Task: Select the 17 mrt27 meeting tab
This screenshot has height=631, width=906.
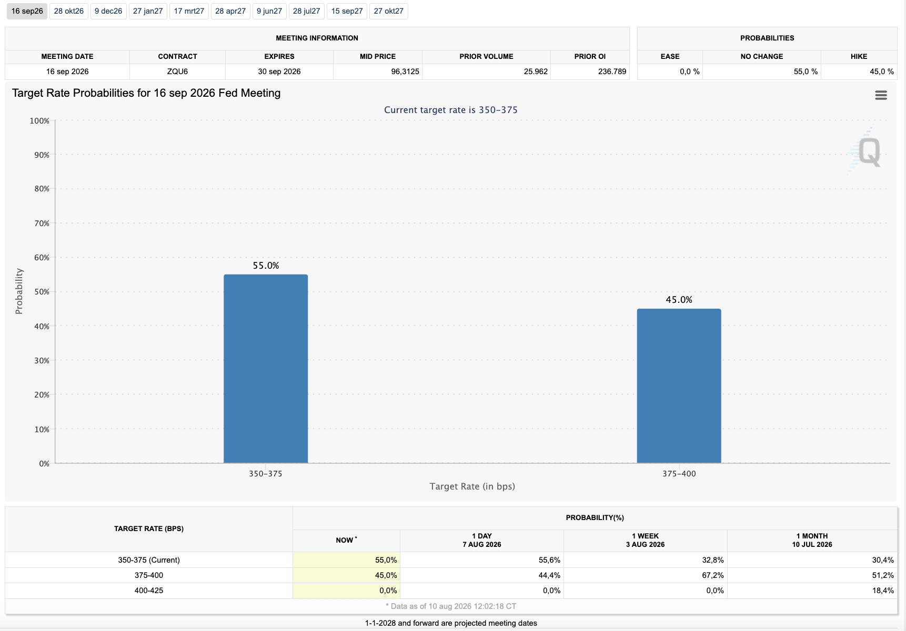Action: tap(189, 11)
